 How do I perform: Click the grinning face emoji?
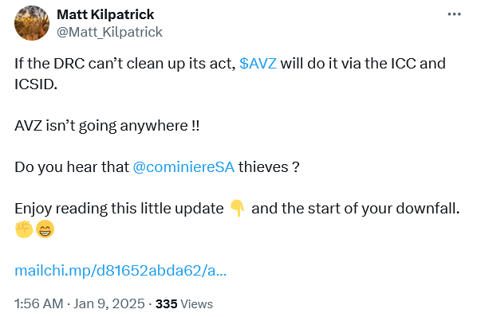[45, 229]
